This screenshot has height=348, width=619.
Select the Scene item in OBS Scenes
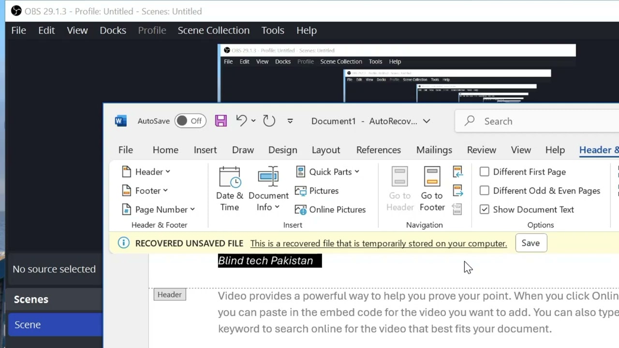[56, 325]
